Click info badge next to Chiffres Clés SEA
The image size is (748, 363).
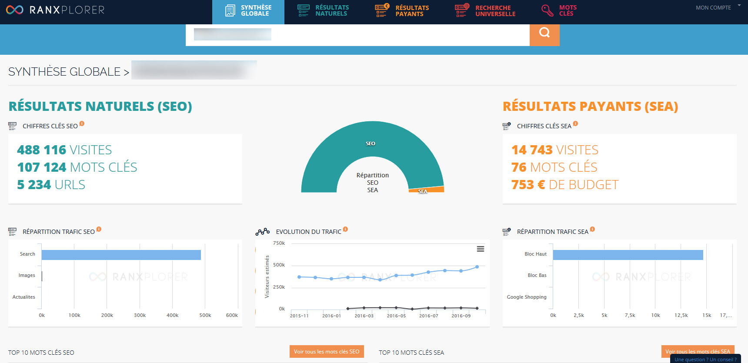(x=575, y=123)
